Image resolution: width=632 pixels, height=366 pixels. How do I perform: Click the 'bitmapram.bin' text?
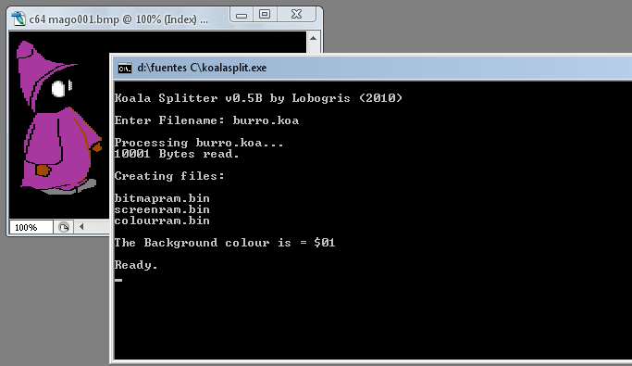point(162,198)
